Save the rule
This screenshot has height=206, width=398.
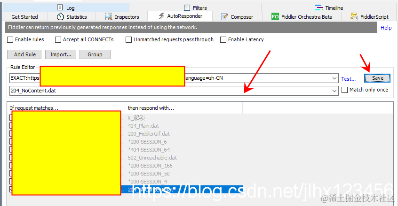tap(377, 78)
